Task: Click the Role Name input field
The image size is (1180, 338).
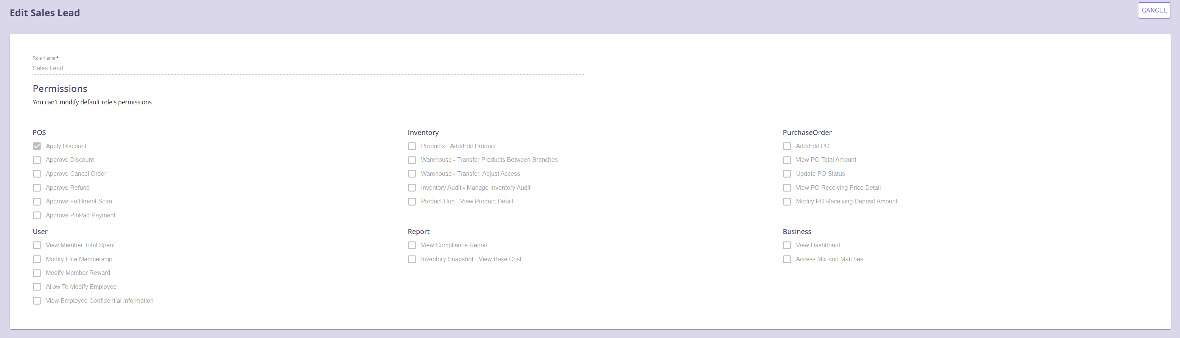Action: tap(309, 68)
